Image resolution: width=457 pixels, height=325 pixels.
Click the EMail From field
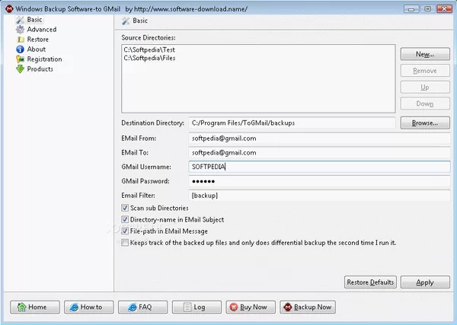tap(319, 139)
